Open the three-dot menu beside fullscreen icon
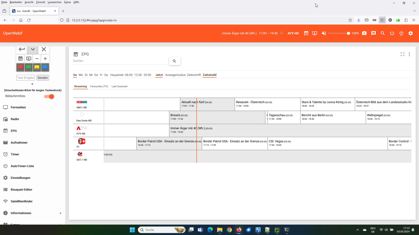This screenshot has width=419, height=235. click(x=410, y=54)
